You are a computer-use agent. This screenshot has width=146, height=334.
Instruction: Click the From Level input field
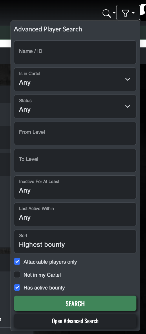coord(75,133)
